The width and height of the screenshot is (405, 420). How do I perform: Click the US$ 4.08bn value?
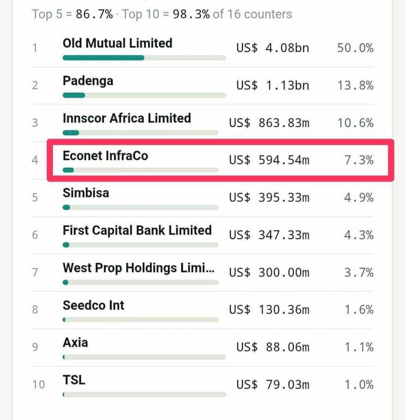[273, 48]
